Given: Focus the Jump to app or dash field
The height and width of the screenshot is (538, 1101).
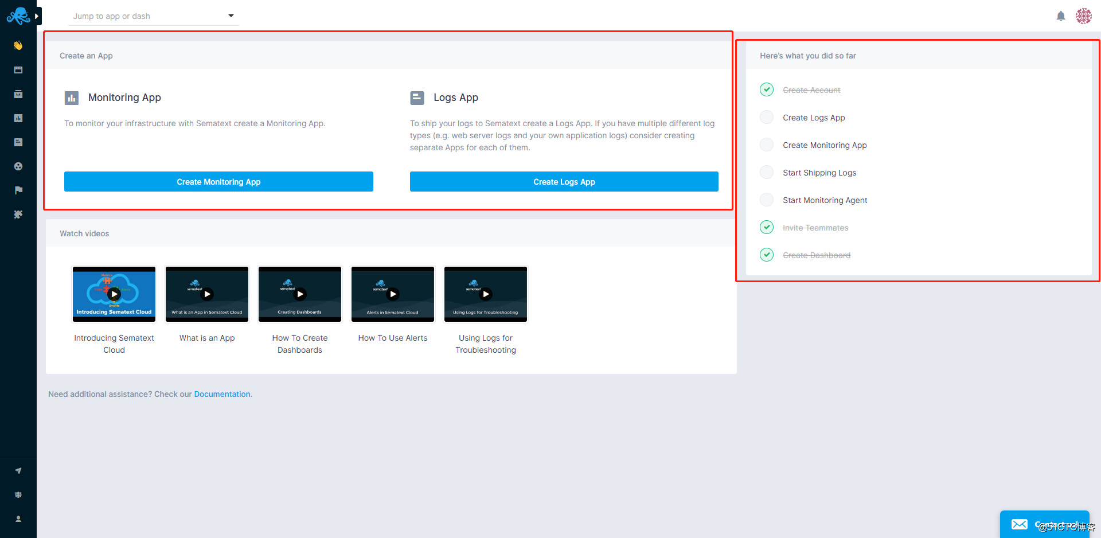Looking at the screenshot, I should click(x=153, y=16).
